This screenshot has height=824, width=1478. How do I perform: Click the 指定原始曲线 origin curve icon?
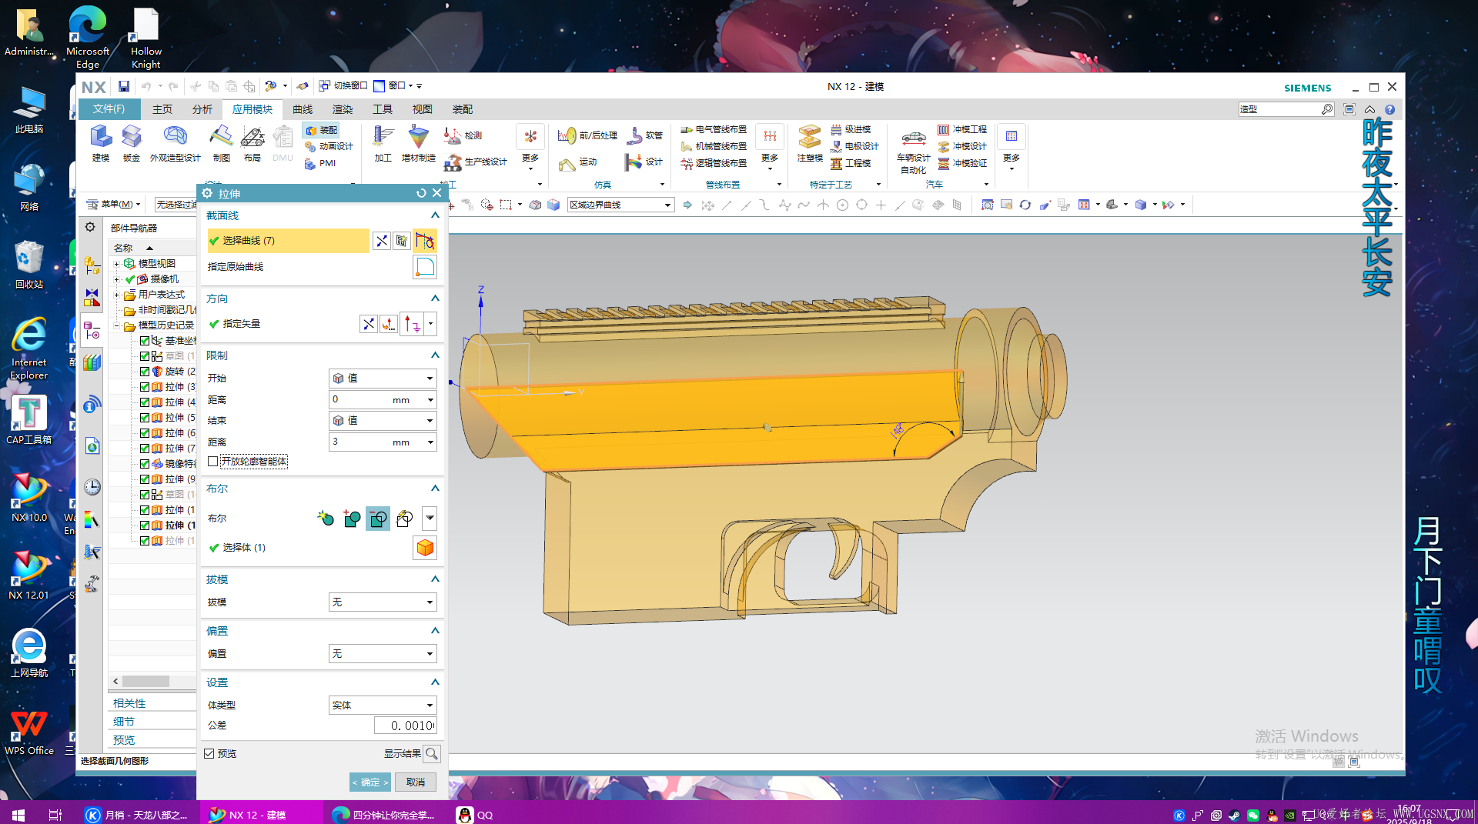click(425, 267)
